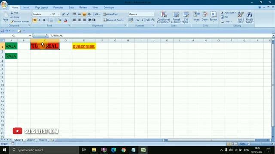Increase font size with the large A
275x154 pixels.
(x=63, y=14)
